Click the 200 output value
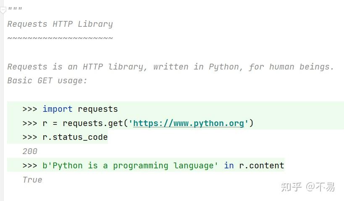 [x=30, y=152]
